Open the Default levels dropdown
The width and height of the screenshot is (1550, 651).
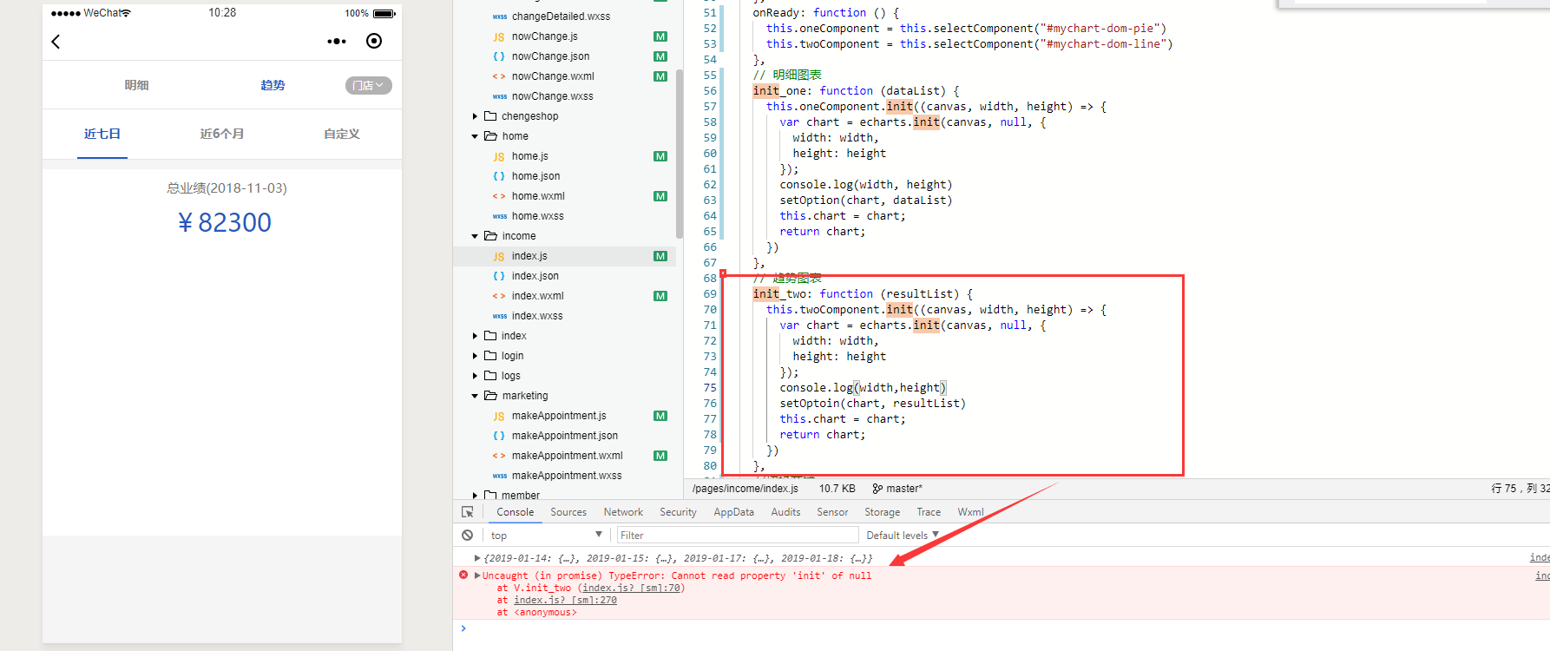pyautogui.click(x=903, y=536)
